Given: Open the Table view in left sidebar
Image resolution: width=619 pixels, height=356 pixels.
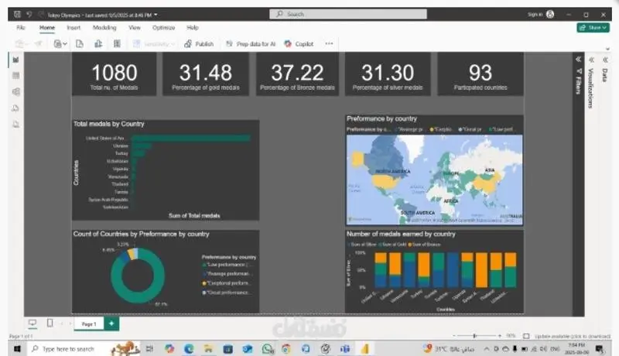Looking at the screenshot, I should tap(15, 75).
